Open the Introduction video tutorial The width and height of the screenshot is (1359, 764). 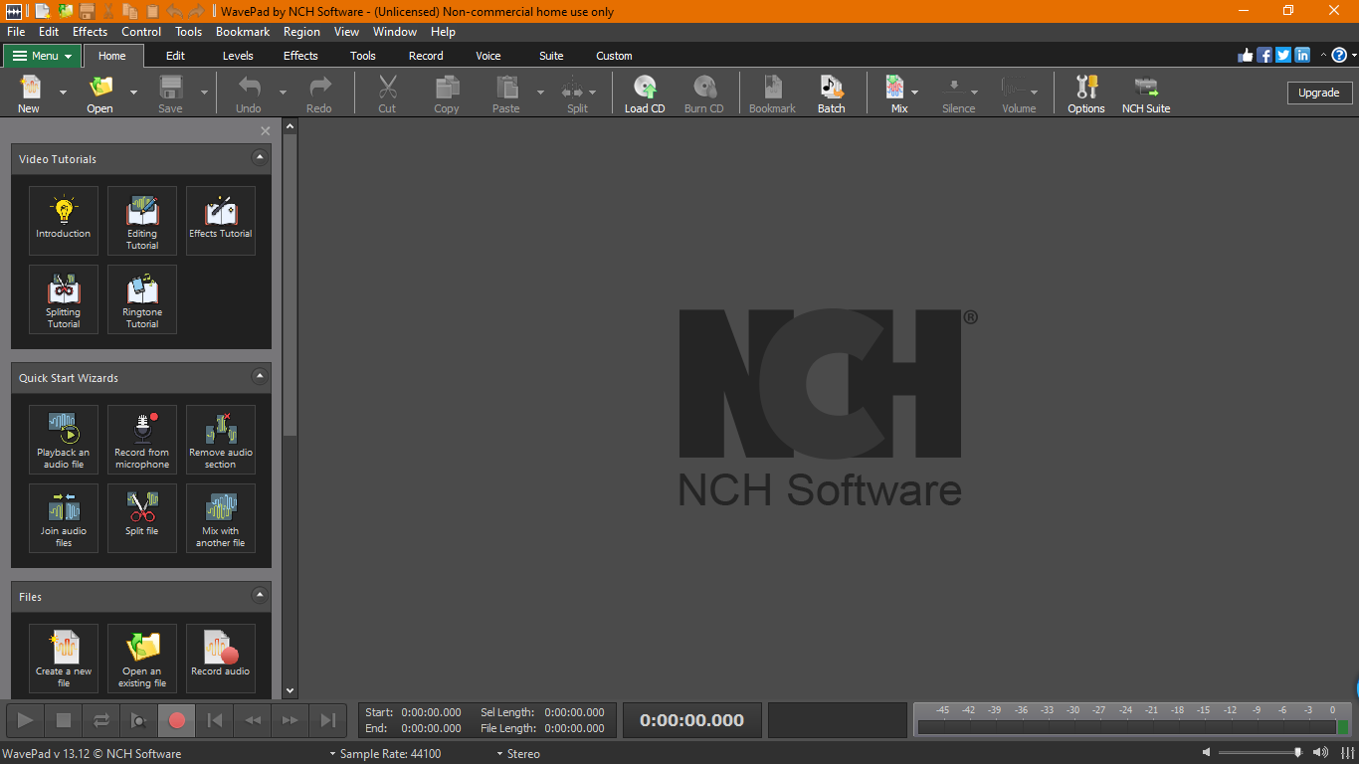(64, 221)
